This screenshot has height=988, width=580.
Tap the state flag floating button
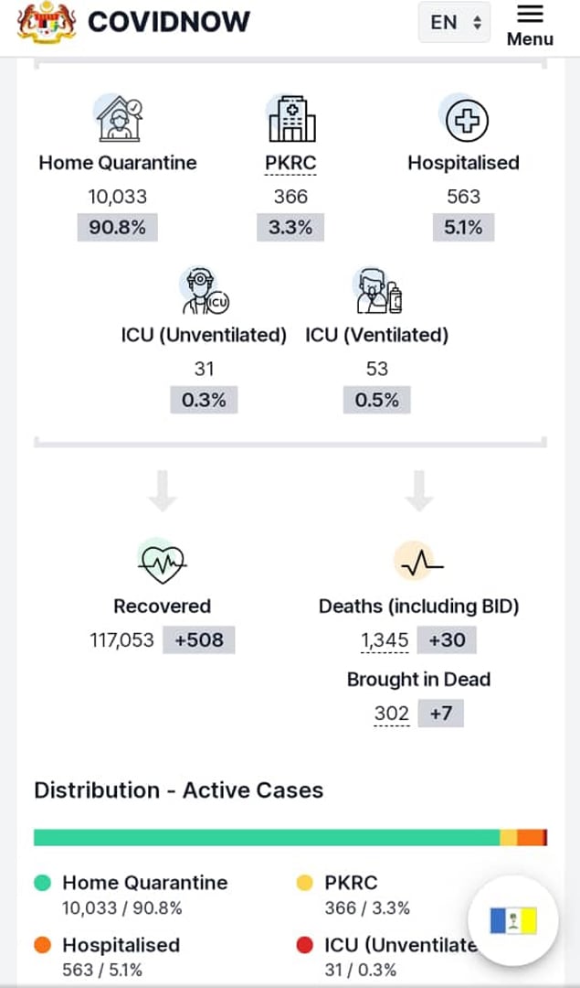click(x=513, y=920)
